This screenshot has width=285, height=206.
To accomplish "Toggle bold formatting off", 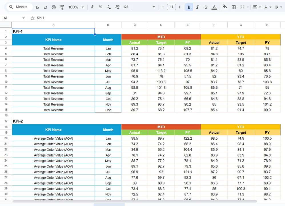I will (189, 7).
